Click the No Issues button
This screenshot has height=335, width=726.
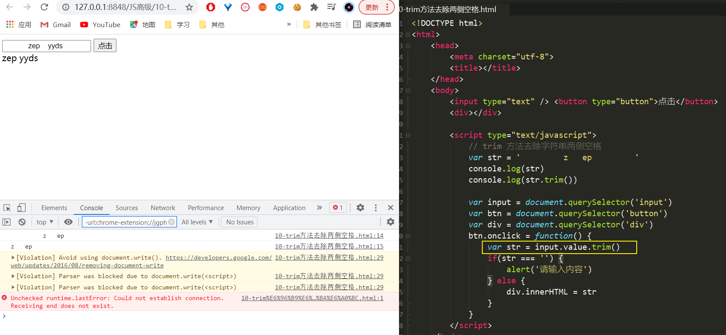tap(239, 222)
